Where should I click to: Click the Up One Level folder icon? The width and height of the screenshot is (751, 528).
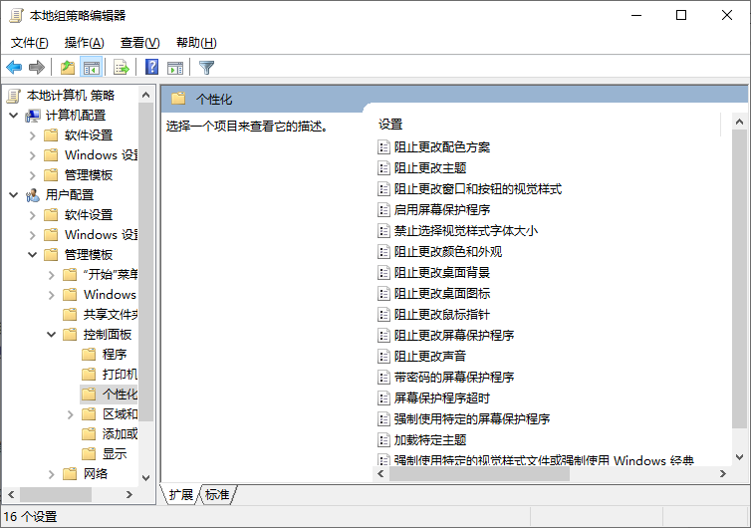(x=67, y=68)
